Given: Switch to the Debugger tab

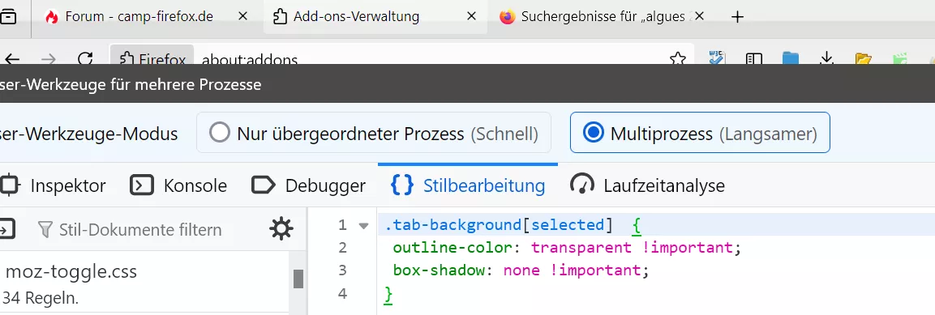Looking at the screenshot, I should click(x=308, y=185).
